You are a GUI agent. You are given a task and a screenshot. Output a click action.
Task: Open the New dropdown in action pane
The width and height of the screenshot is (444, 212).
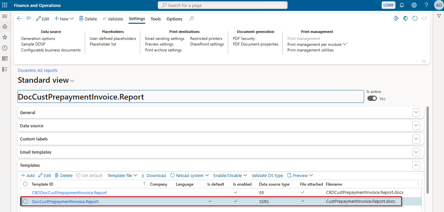click(x=64, y=19)
